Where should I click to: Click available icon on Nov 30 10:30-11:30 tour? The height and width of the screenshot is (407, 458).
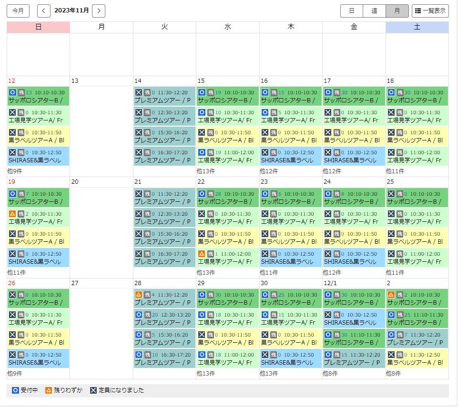pos(265,315)
